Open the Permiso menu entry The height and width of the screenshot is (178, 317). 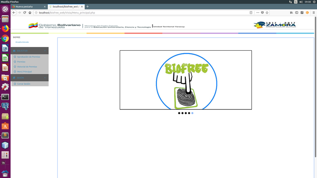point(21,62)
